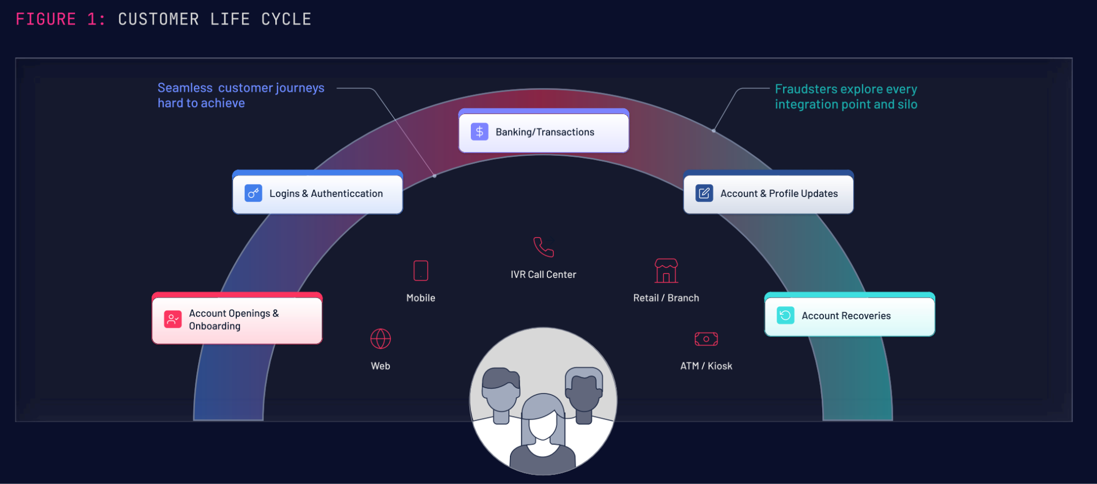1097x484 pixels.
Task: Click the dollar sign icon in Banking/Transactions
Action: click(x=479, y=132)
